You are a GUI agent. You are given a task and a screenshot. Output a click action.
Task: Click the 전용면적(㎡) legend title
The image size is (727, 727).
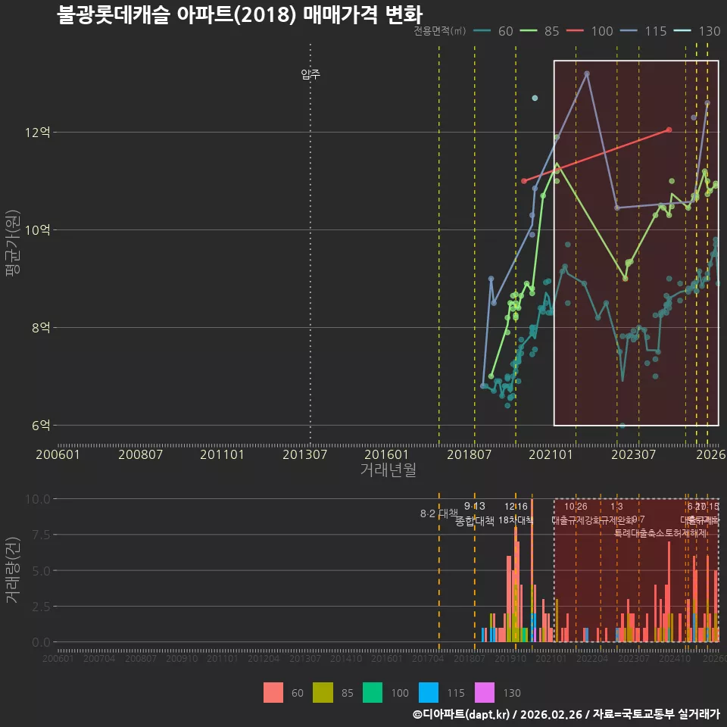[x=439, y=30]
